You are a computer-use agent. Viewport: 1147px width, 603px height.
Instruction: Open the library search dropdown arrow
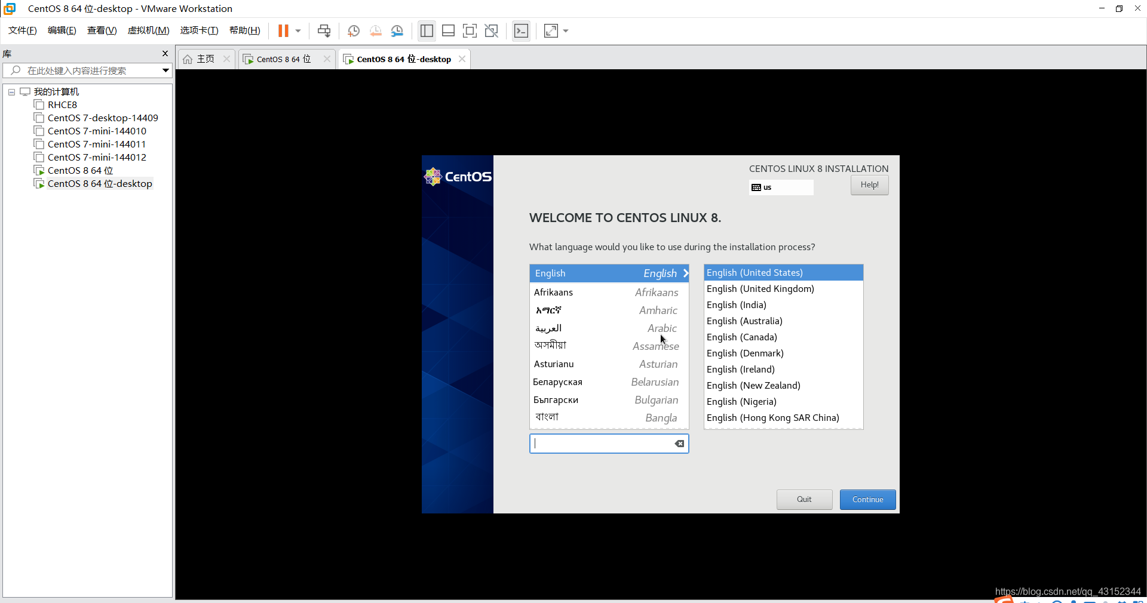tap(165, 70)
